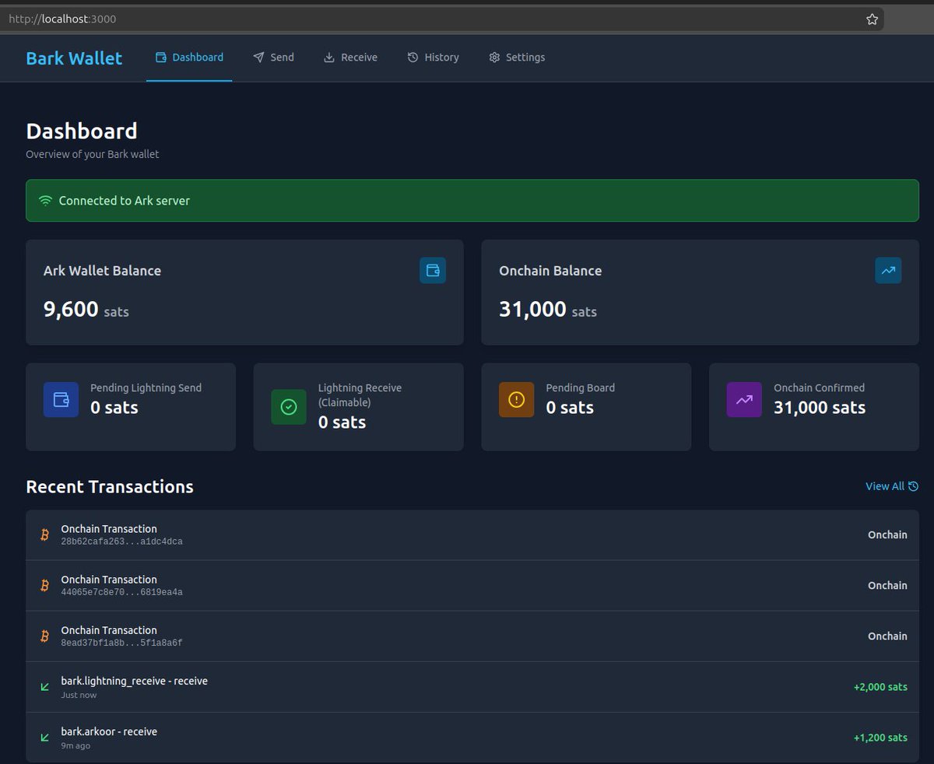Click the receive arrow icon for bark.lightning_receive

pos(44,687)
